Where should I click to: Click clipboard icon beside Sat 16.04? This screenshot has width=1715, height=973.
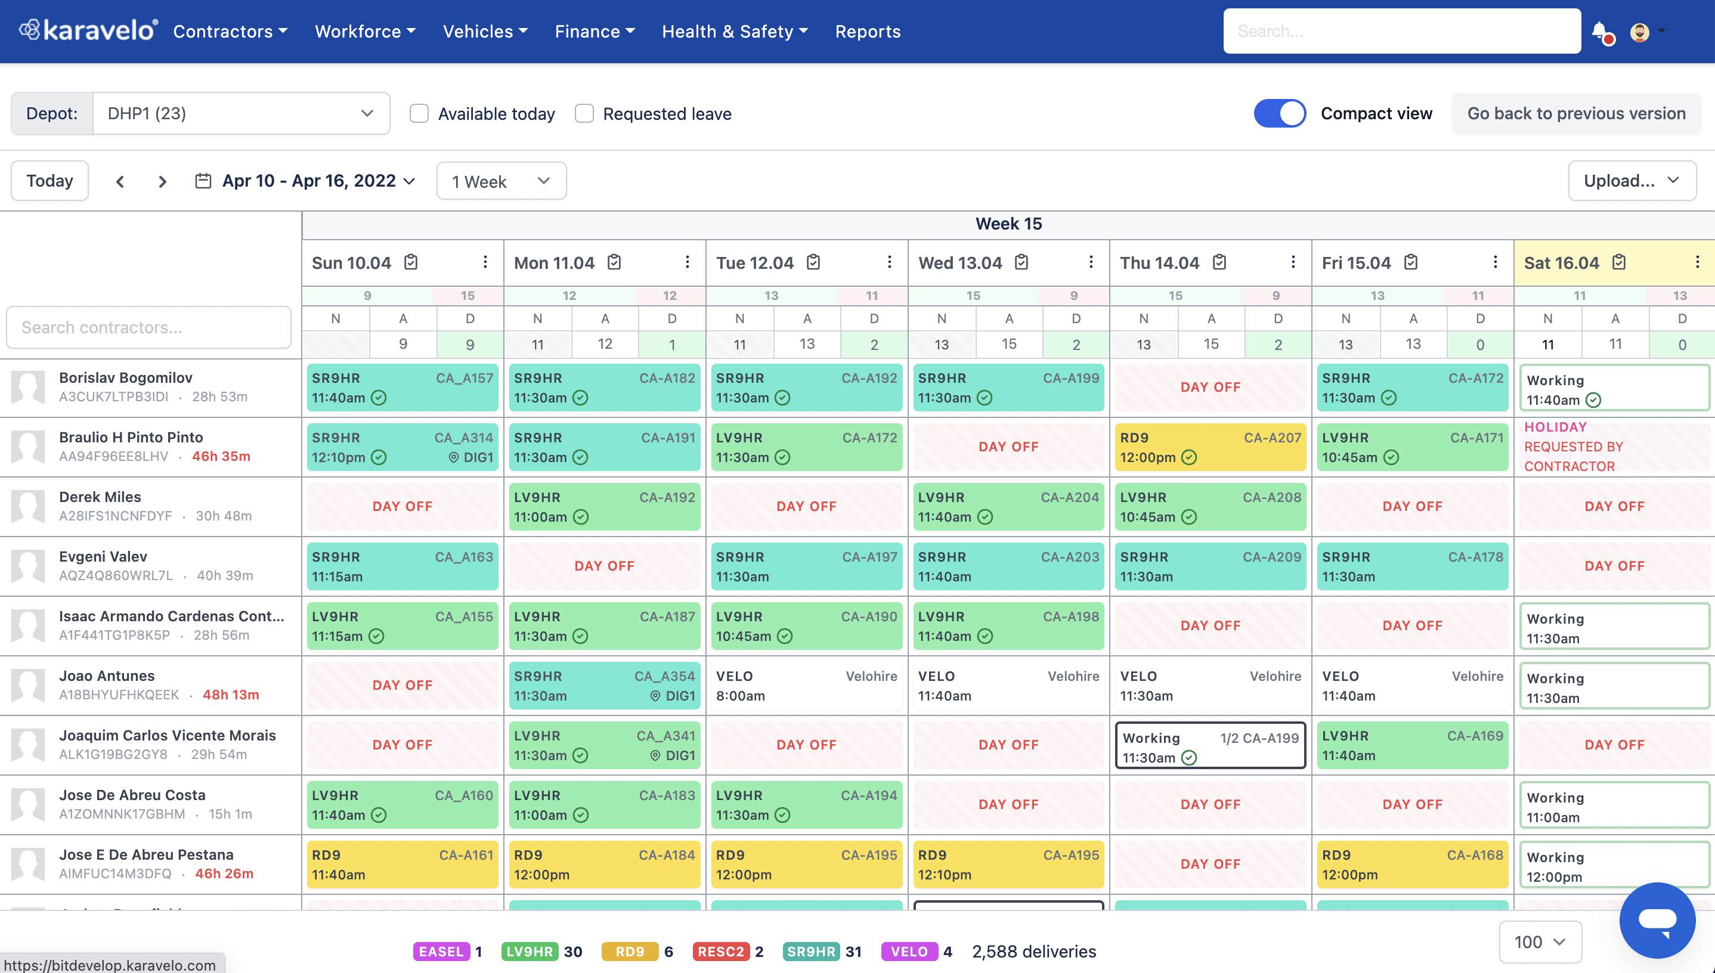click(x=1619, y=262)
